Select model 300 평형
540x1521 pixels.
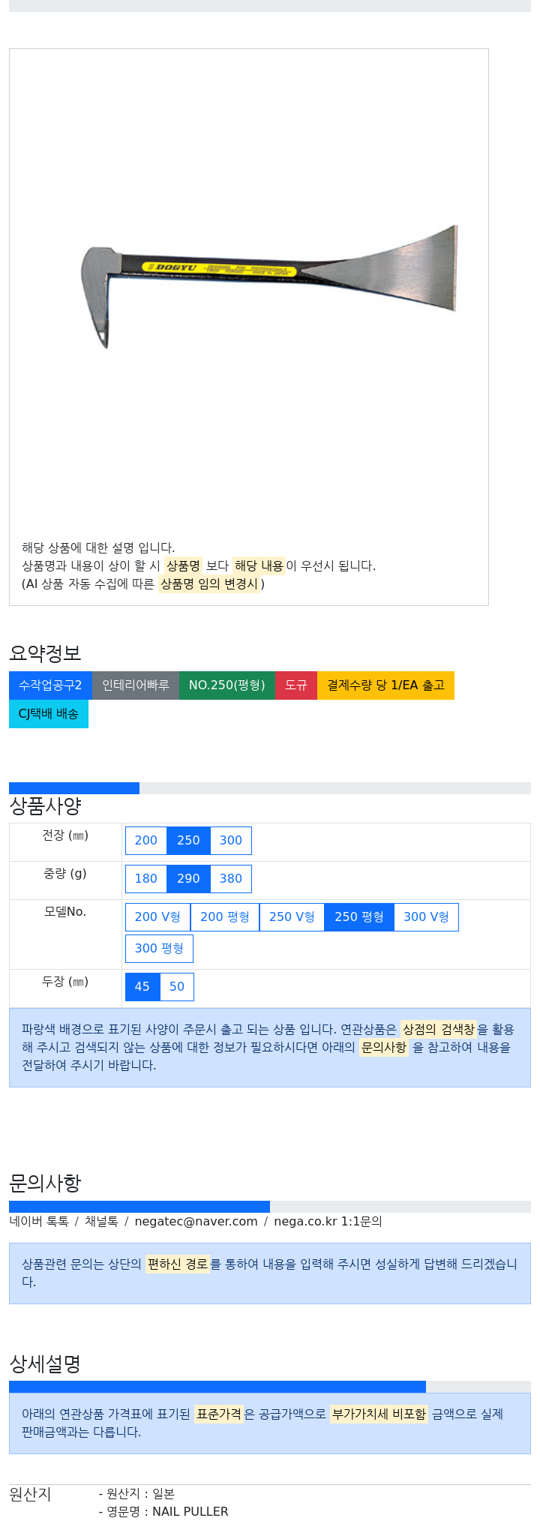(159, 949)
